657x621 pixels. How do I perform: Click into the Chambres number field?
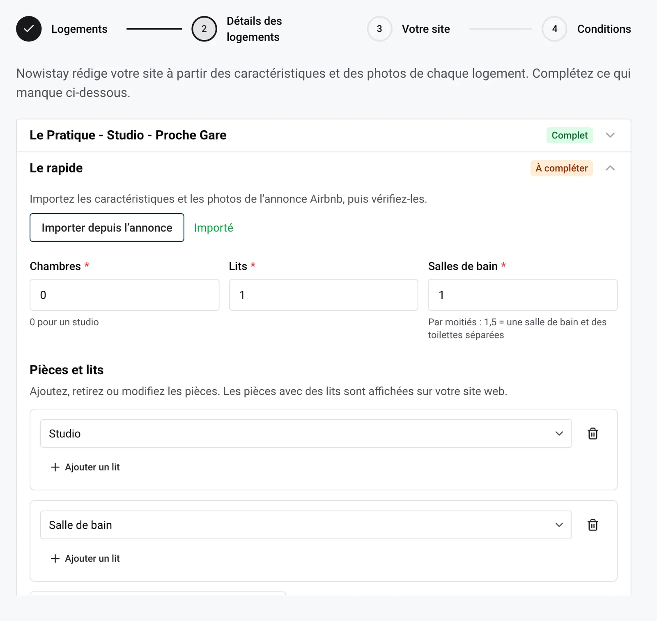124,295
